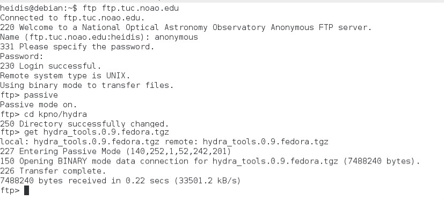Click the block cursor at the ftp prompt
Image resolution: width=444 pixels, height=200 pixels.
26,190
